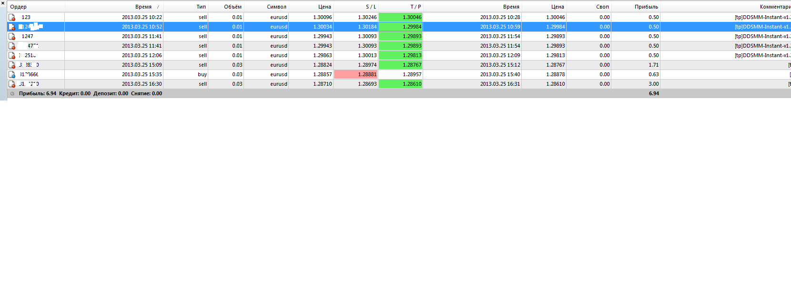
Task: Select order number 1247 cell
Action: [28, 36]
